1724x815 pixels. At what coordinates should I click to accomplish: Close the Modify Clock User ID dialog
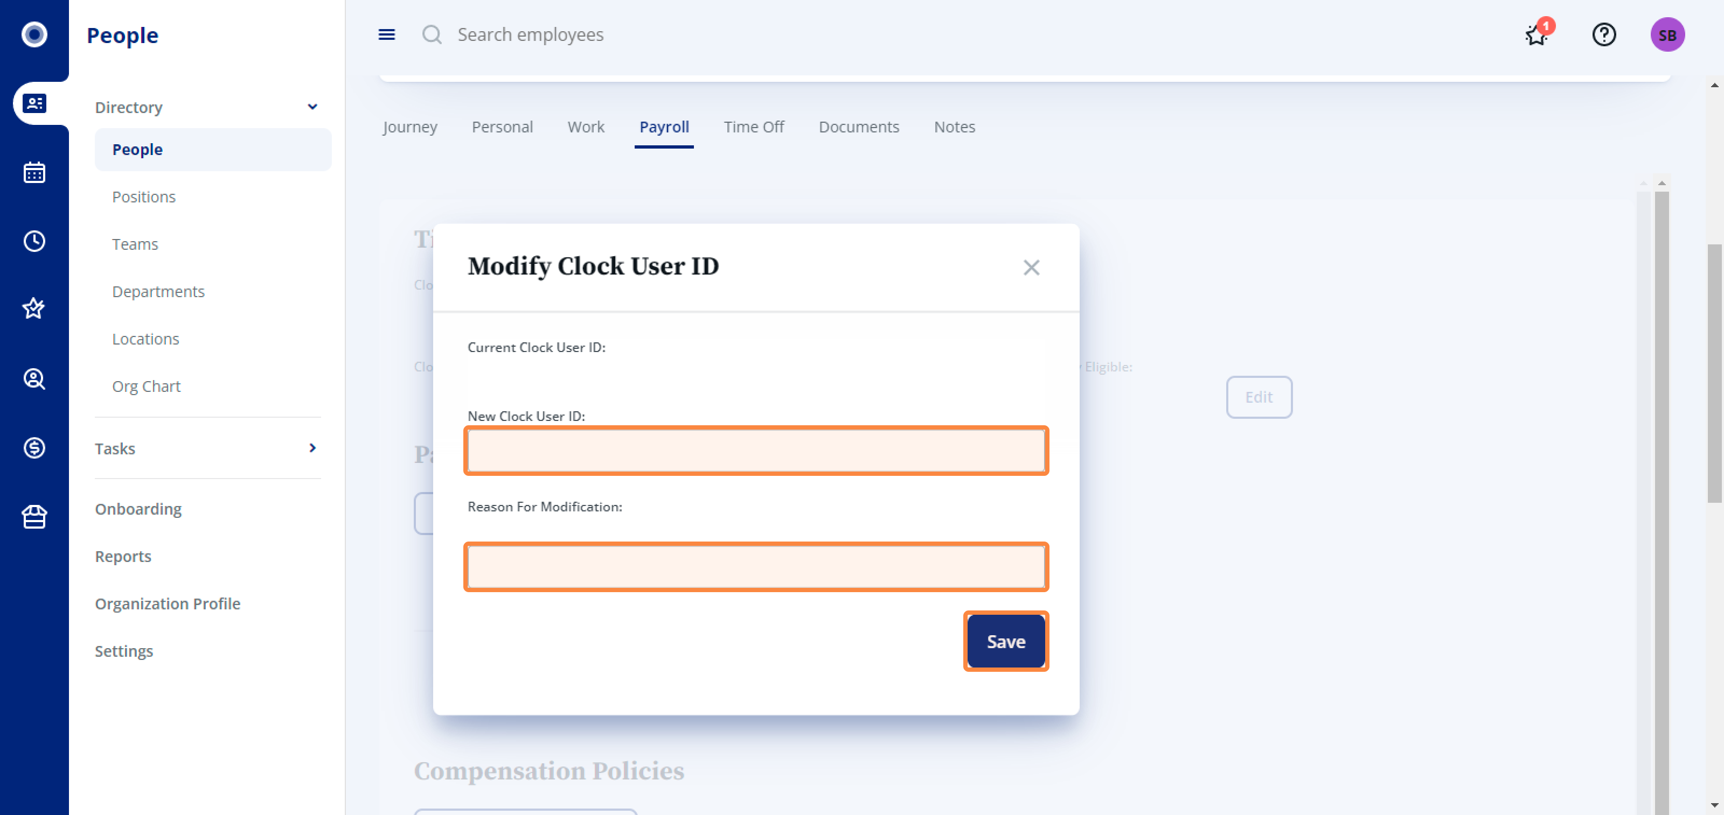1031,268
